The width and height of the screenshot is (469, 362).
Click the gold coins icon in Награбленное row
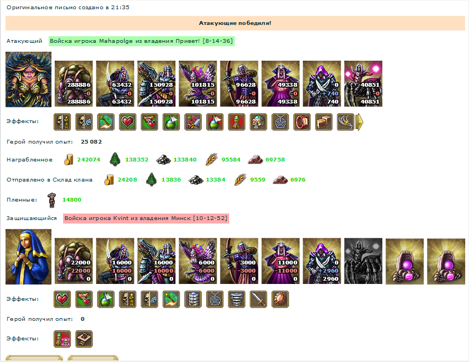tap(68, 159)
